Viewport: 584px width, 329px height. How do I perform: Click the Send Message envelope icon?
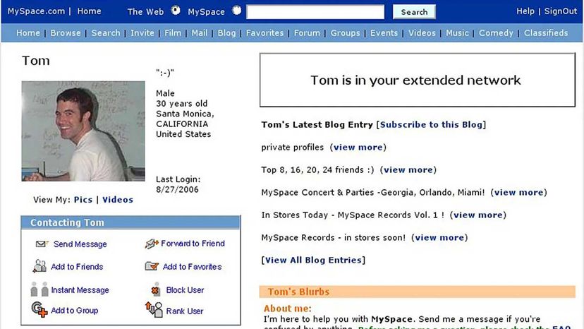click(42, 244)
